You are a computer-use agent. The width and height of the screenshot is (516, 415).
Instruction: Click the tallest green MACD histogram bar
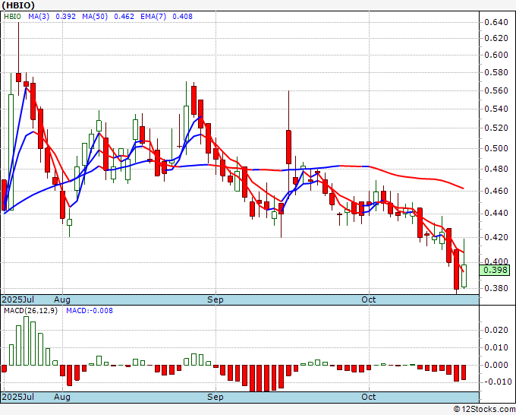27,341
